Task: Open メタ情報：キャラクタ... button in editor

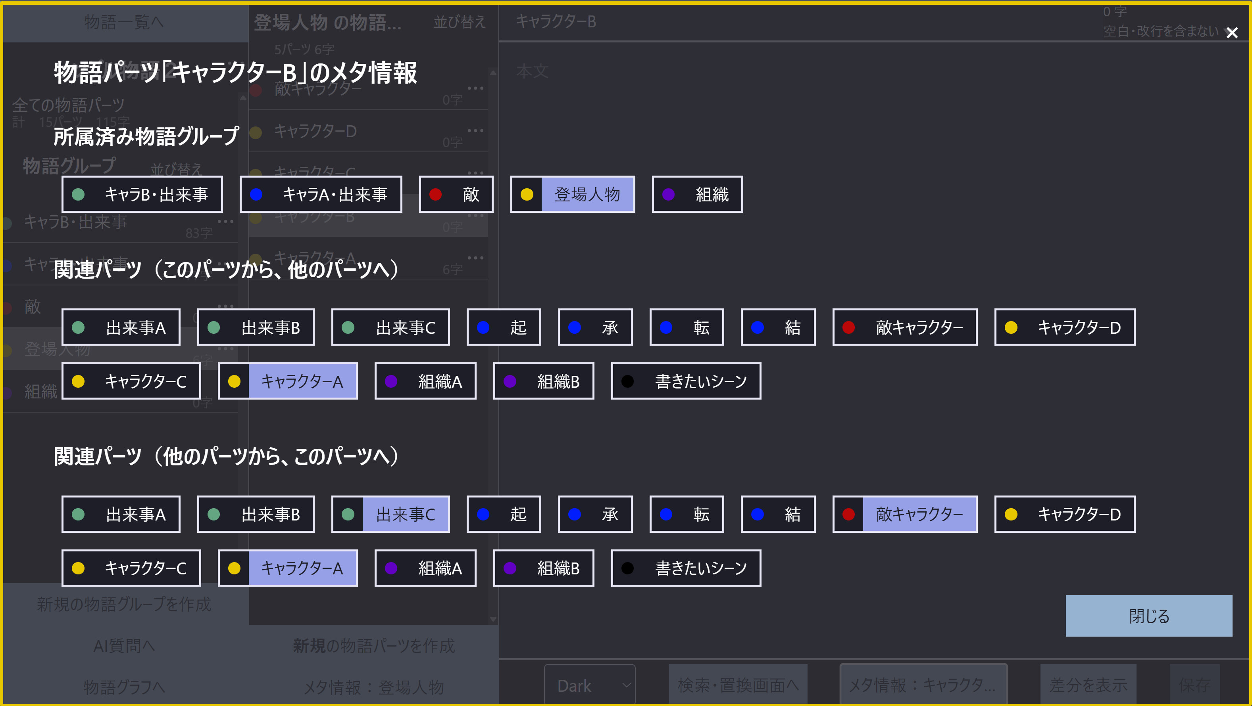Action: tap(923, 685)
